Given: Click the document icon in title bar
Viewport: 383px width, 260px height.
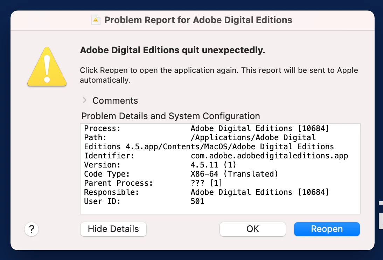Looking at the screenshot, I should (96, 20).
